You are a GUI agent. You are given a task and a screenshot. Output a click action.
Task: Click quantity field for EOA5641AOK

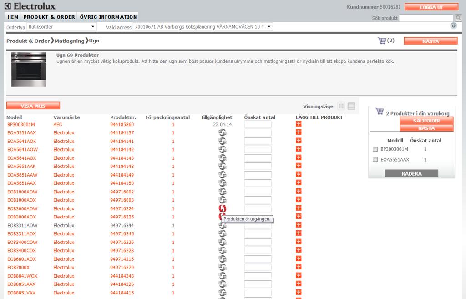258,141
